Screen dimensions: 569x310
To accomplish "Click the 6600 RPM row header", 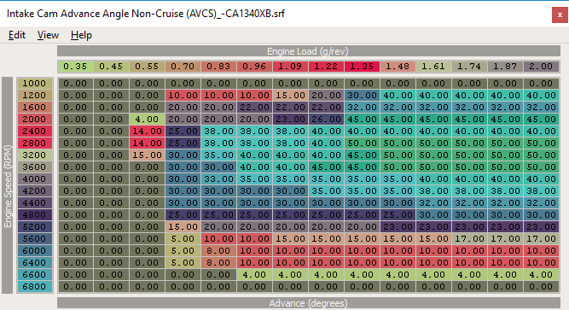I will click(34, 275).
